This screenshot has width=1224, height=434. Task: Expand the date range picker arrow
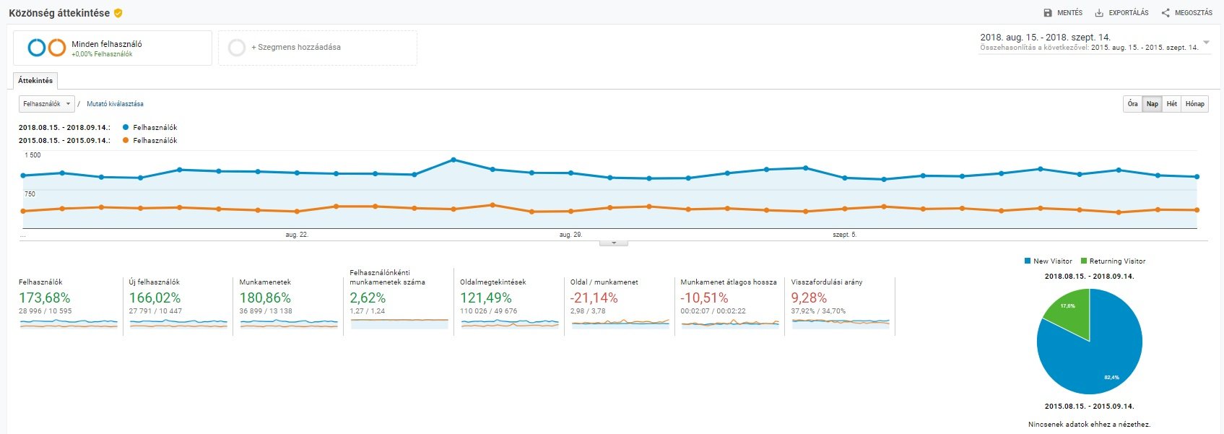1206,42
